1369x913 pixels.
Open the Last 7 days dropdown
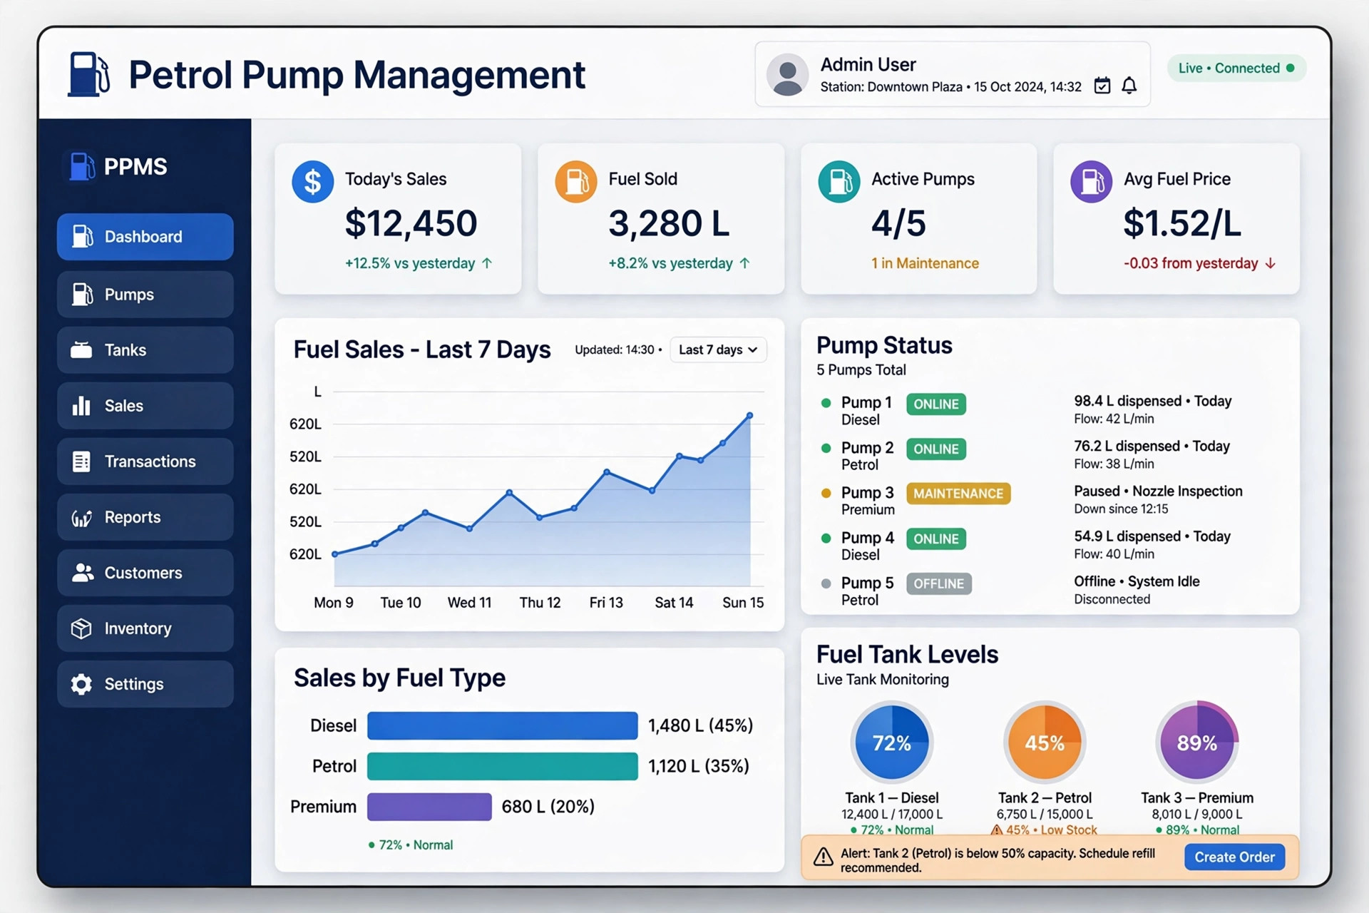[x=718, y=350]
